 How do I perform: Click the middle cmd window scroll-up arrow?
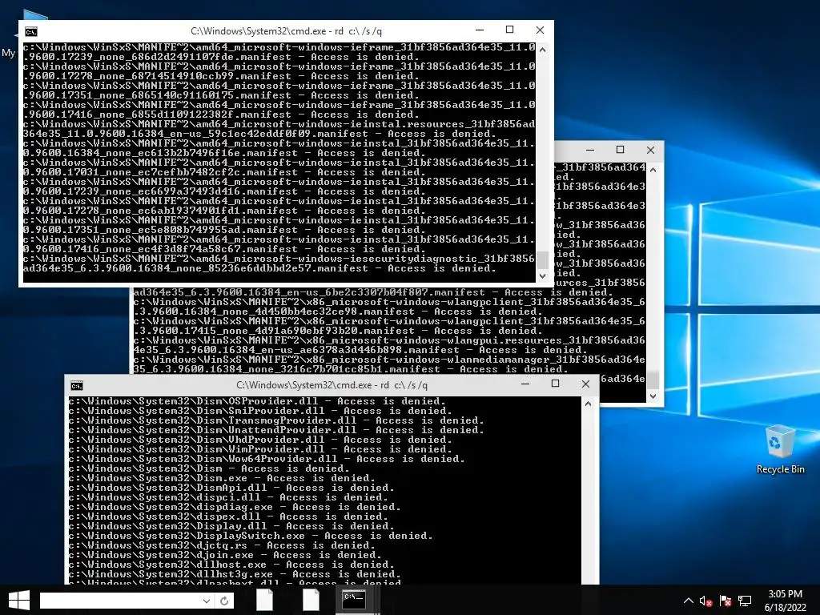click(x=653, y=170)
